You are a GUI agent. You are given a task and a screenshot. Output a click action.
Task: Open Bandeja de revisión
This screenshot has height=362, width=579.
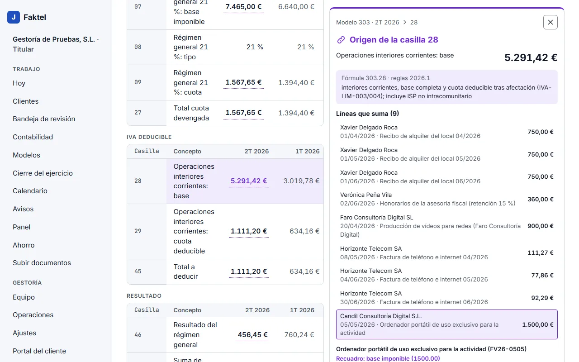click(x=44, y=119)
